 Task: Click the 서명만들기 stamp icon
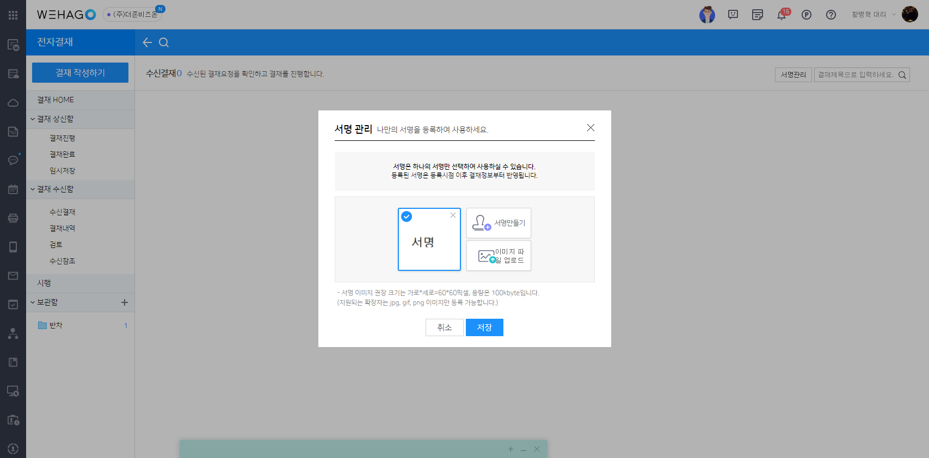[x=481, y=223]
